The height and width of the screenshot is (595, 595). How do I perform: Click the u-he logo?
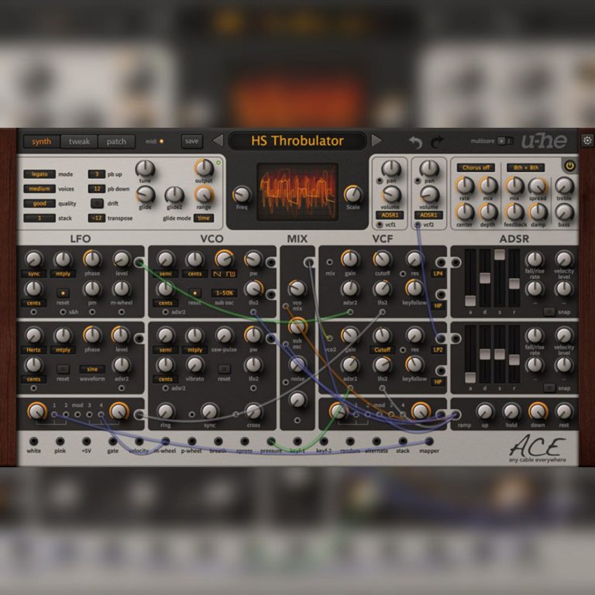pyautogui.click(x=544, y=141)
